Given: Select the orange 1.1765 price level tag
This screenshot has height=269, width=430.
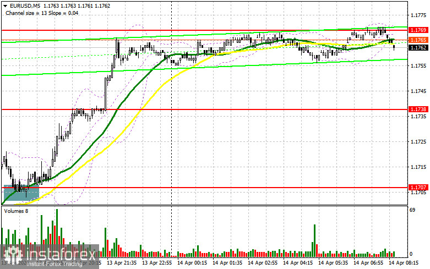Looking at the screenshot, I should tap(418, 40).
